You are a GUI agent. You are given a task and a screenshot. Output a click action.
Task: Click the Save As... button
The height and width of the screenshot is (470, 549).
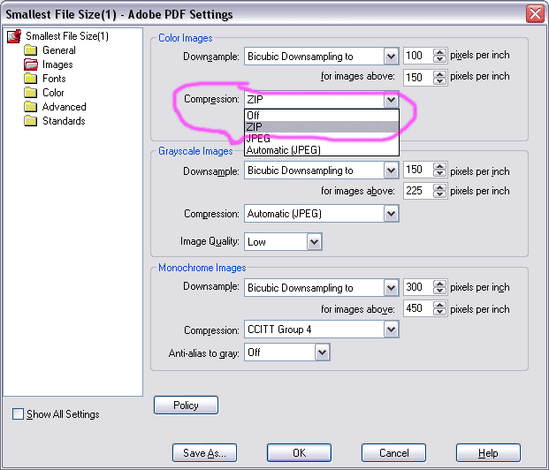[204, 453]
